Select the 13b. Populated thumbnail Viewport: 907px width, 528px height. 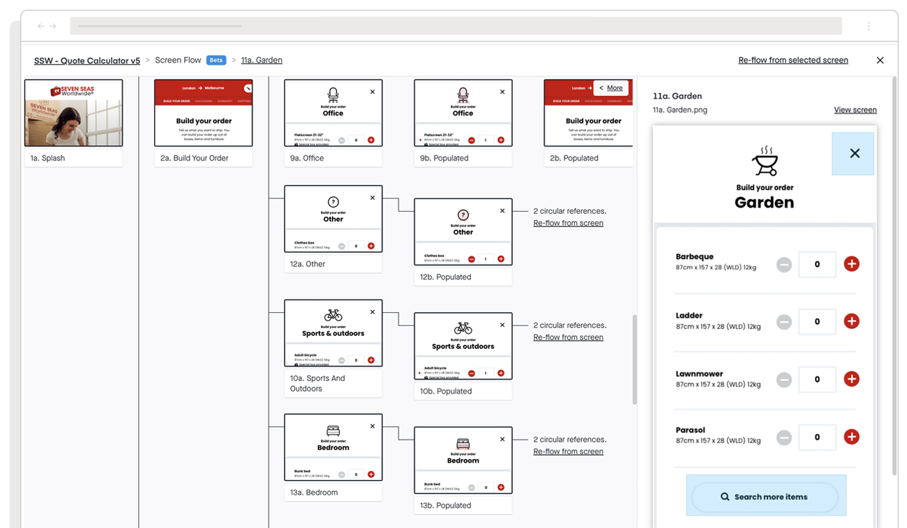(x=463, y=460)
